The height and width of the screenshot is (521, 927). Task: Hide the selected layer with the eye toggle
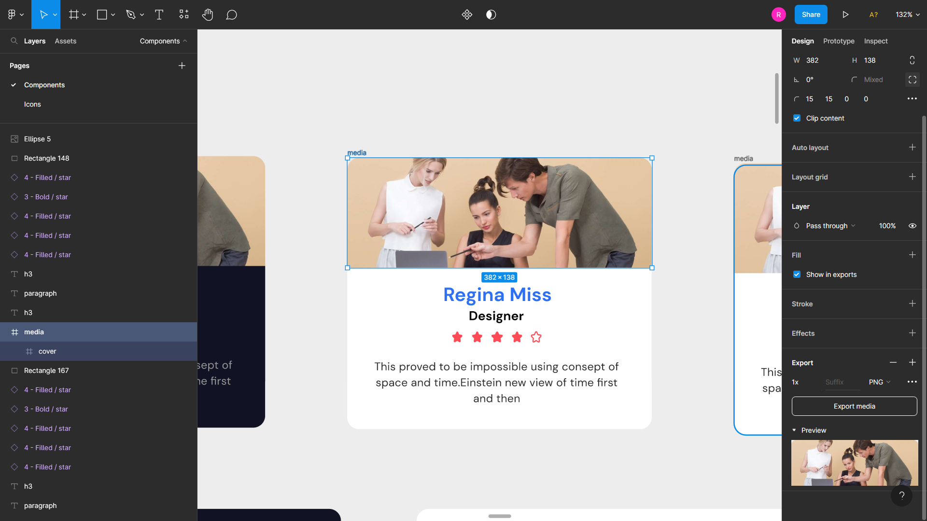click(912, 226)
